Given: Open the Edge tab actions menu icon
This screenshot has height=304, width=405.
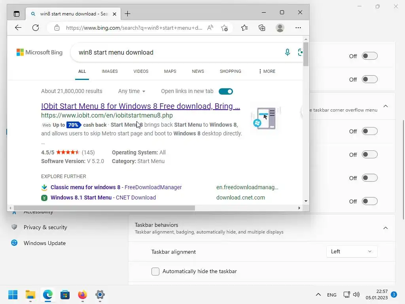Looking at the screenshot, I should point(17,14).
